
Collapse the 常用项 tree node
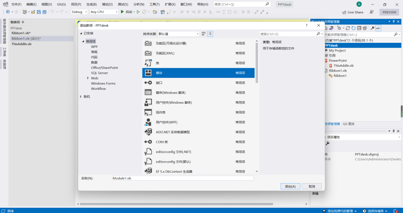click(x=83, y=41)
